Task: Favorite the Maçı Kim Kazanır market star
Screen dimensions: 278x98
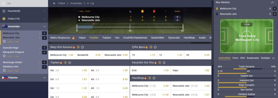Action: (83, 47)
